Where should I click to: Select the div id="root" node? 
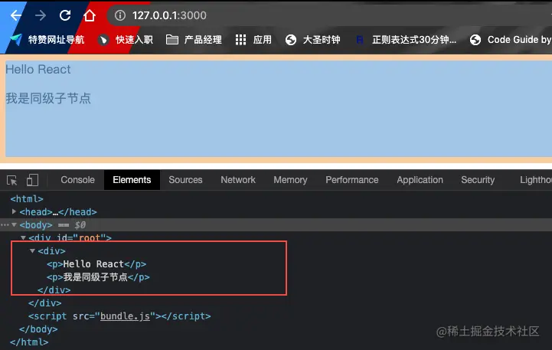tap(70, 237)
